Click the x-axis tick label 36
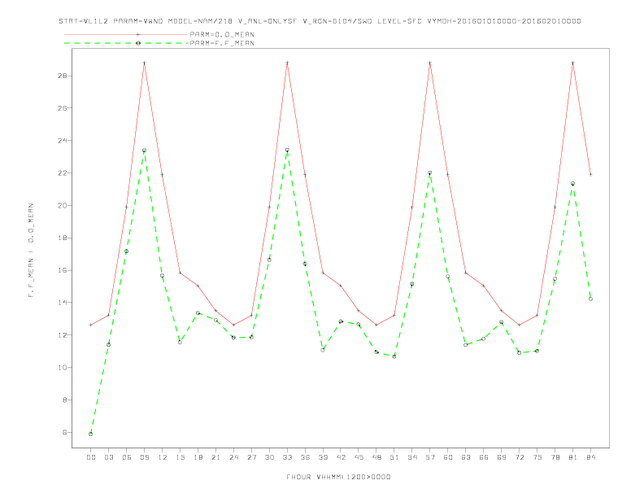The image size is (644, 498). (x=305, y=457)
